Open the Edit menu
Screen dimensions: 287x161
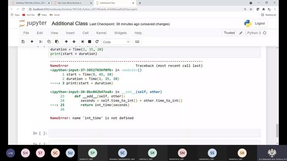tap(40, 33)
